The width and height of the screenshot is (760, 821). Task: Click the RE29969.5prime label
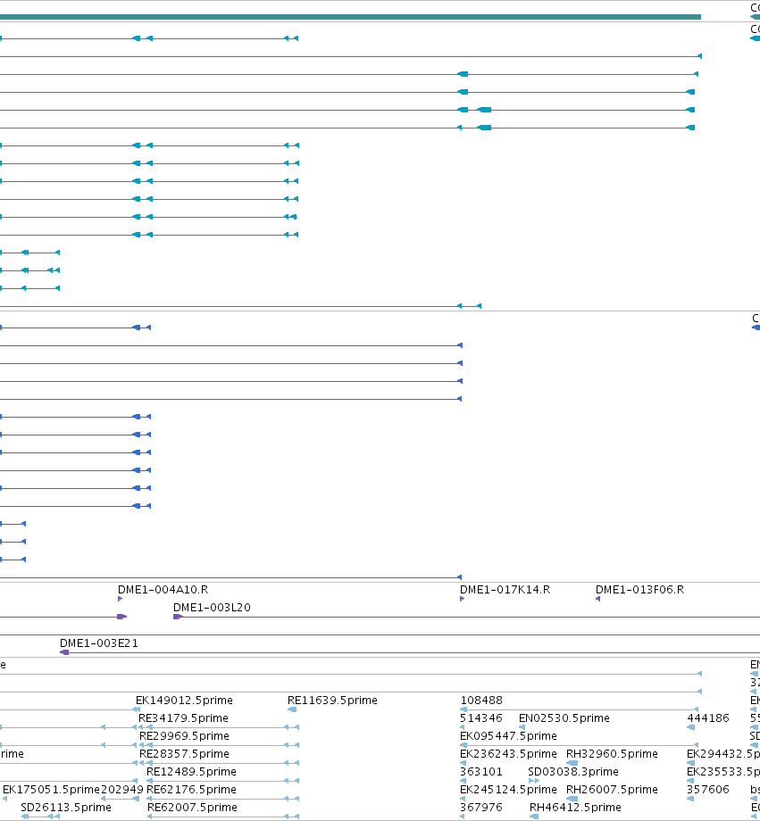tap(184, 735)
